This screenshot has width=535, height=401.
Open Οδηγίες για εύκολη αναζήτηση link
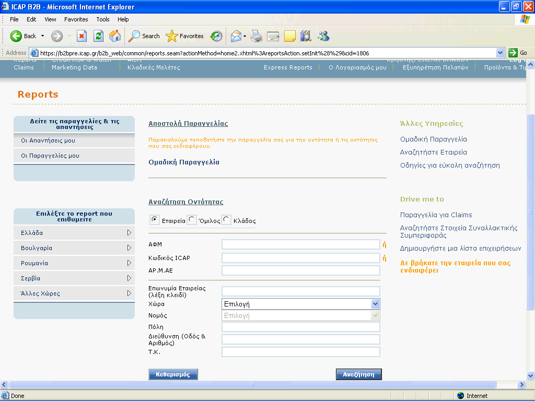pyautogui.click(x=450, y=166)
